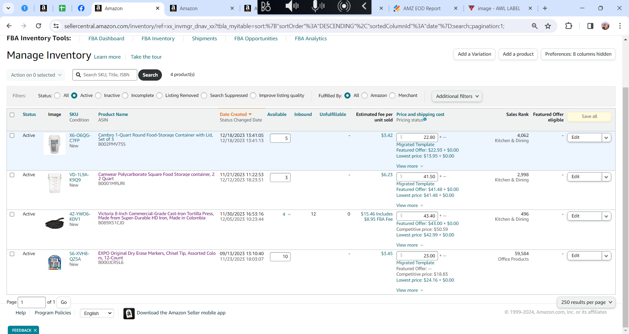Filter Fulfilled By Amazon

(365, 96)
